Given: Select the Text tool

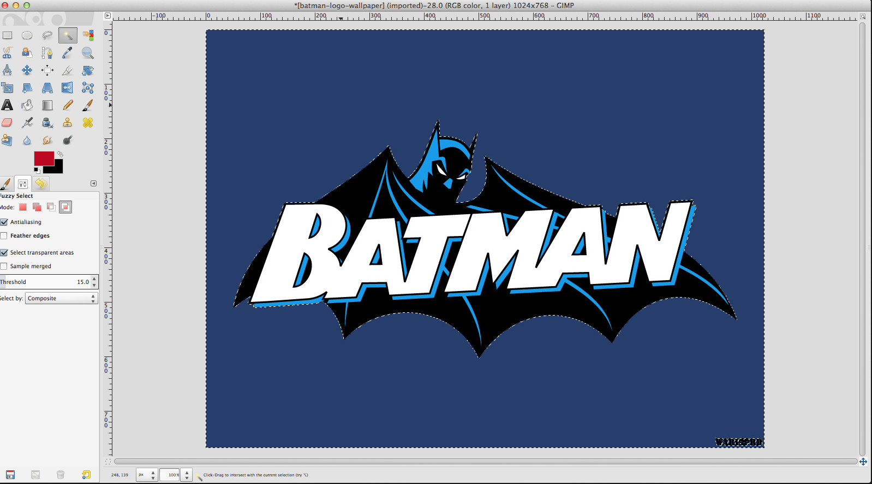Looking at the screenshot, I should (x=8, y=105).
